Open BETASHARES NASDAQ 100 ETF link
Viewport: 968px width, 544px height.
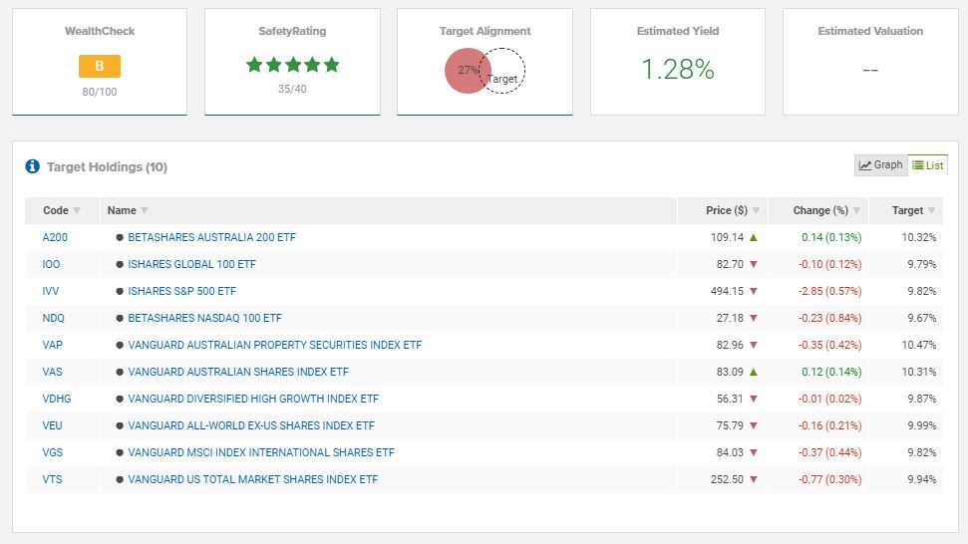pos(205,318)
